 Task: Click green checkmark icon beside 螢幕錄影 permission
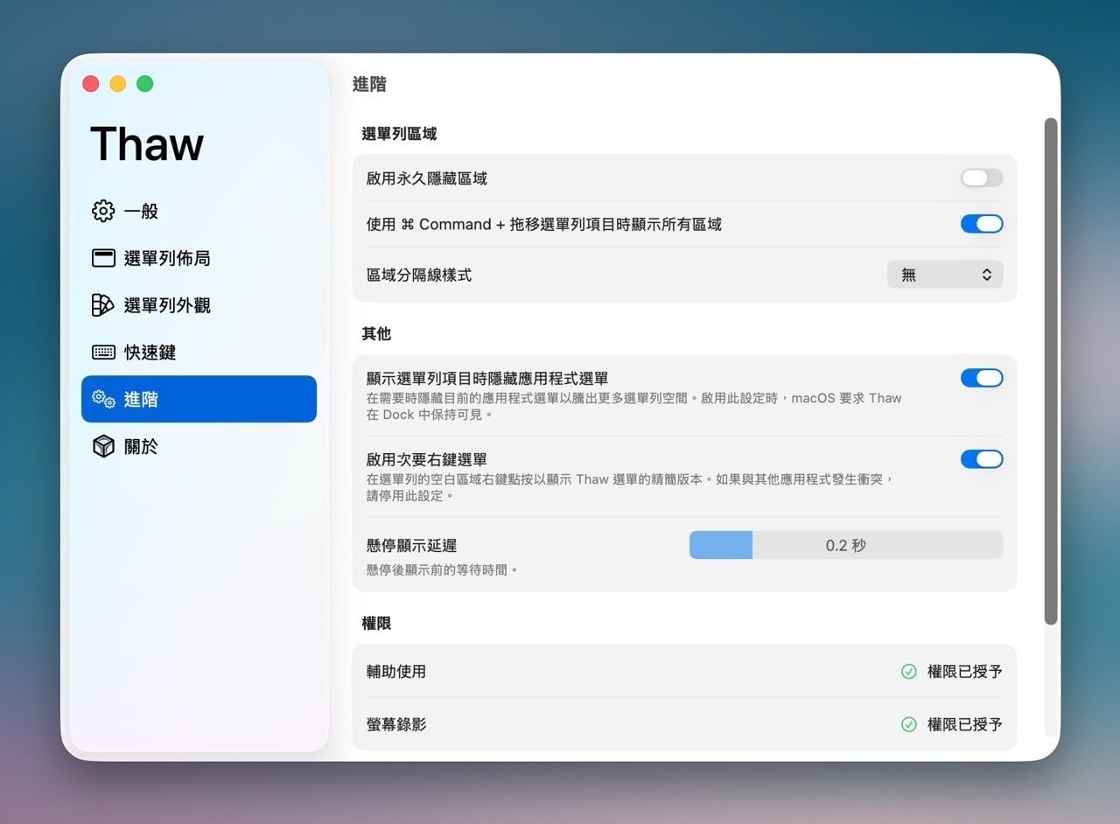click(908, 724)
